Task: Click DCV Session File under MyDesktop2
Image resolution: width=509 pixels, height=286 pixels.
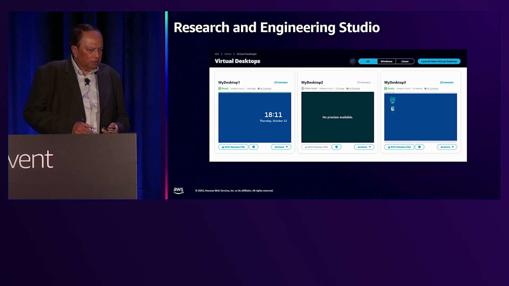Action: (x=316, y=147)
